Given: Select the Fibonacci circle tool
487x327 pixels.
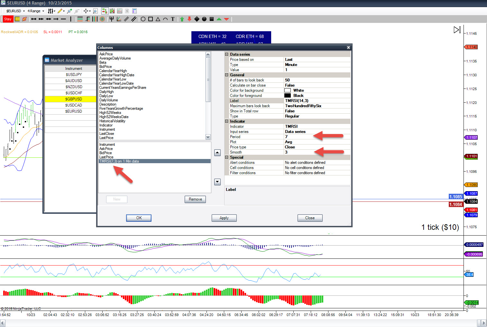Looking at the screenshot, I should pos(102,19).
